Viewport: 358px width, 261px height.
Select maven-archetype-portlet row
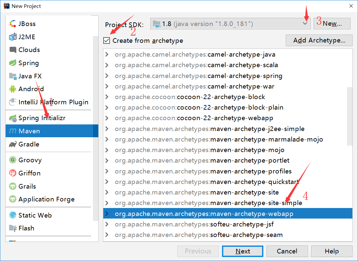point(228,161)
